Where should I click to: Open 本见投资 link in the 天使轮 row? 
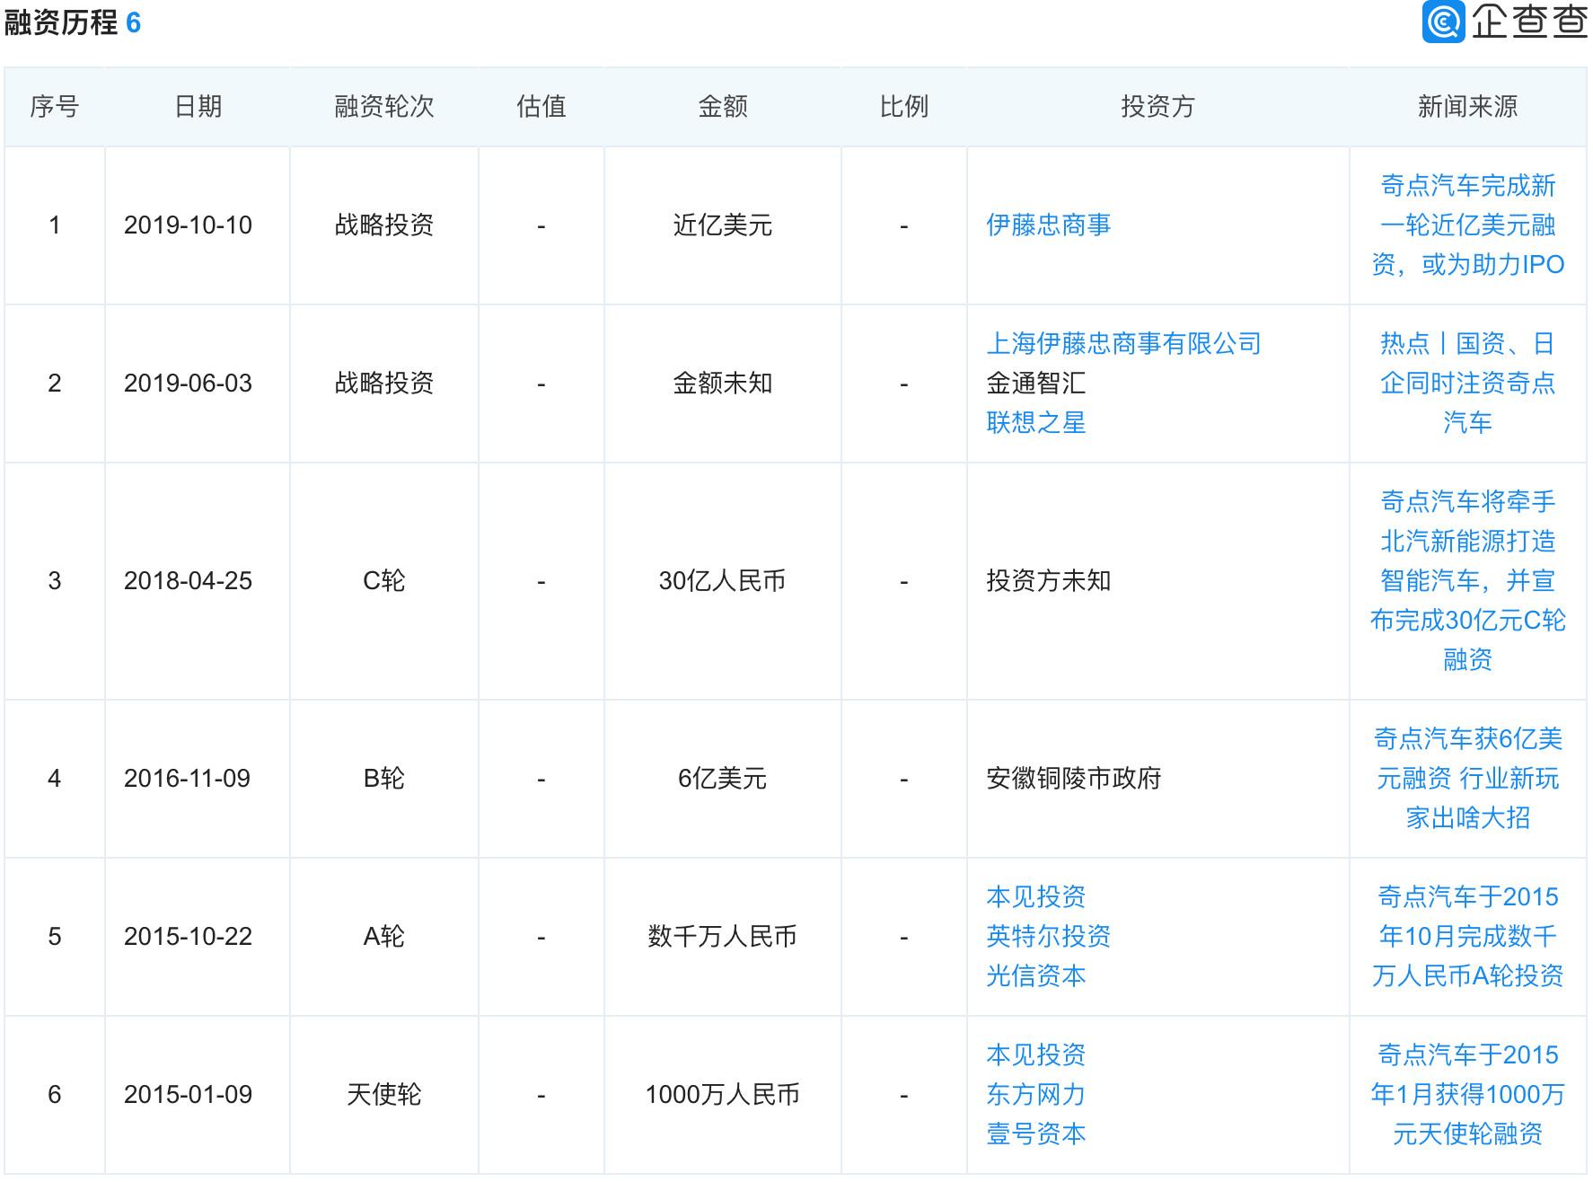(x=1035, y=1054)
